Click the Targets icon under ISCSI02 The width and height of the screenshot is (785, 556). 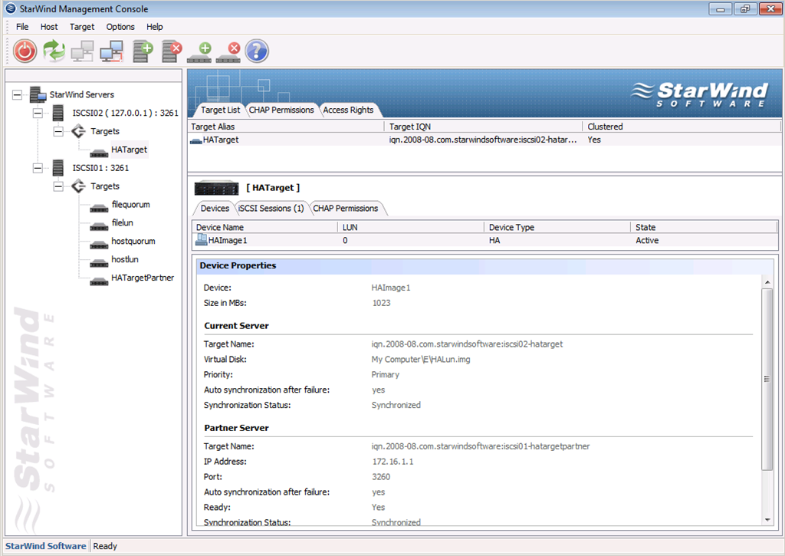point(79,131)
